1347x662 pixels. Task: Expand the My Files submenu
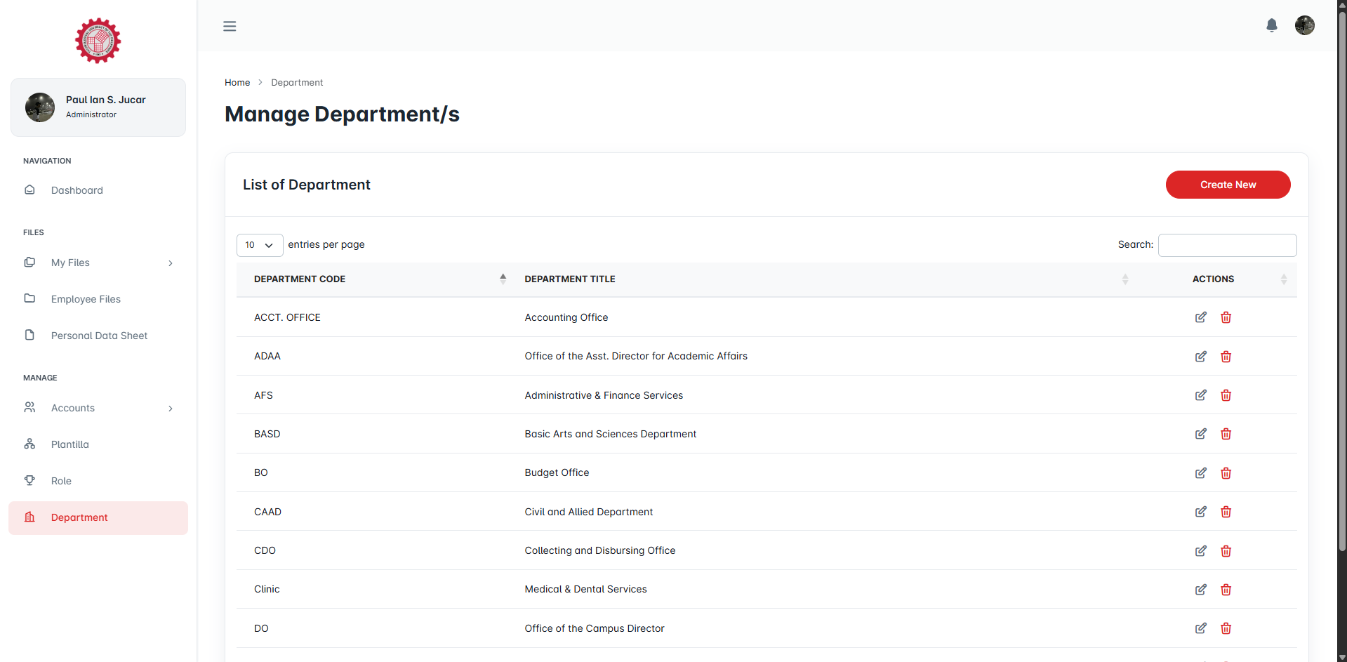pyautogui.click(x=98, y=263)
